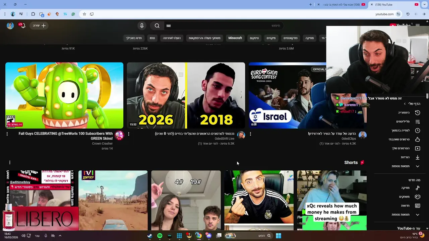
Task: Open Fall Guys CELEBRATING video title
Action: tap(66, 136)
